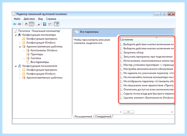Select the Принтеры tree item

tap(37, 54)
